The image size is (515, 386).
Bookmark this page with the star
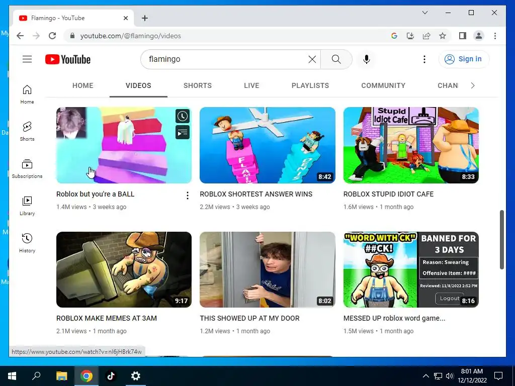point(443,36)
